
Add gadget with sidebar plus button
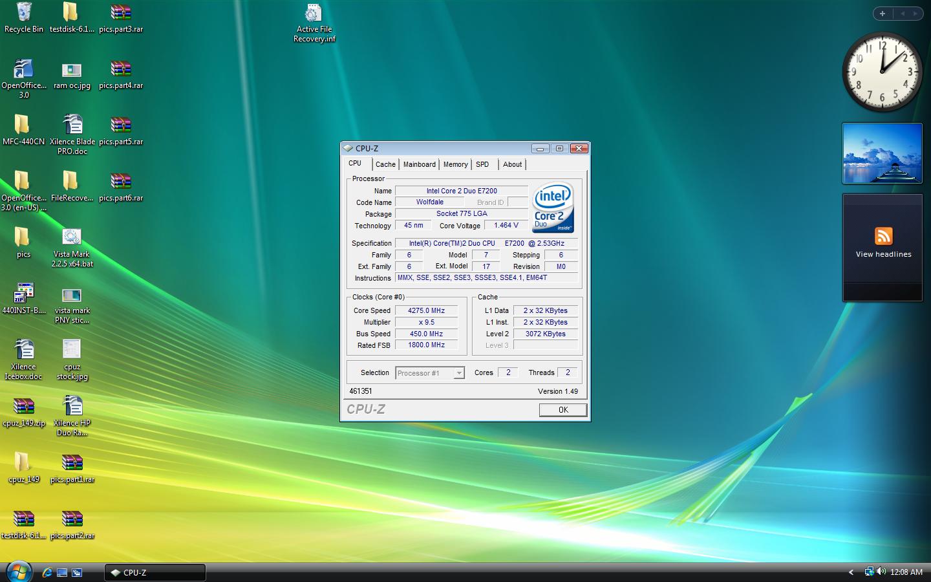[x=883, y=14]
